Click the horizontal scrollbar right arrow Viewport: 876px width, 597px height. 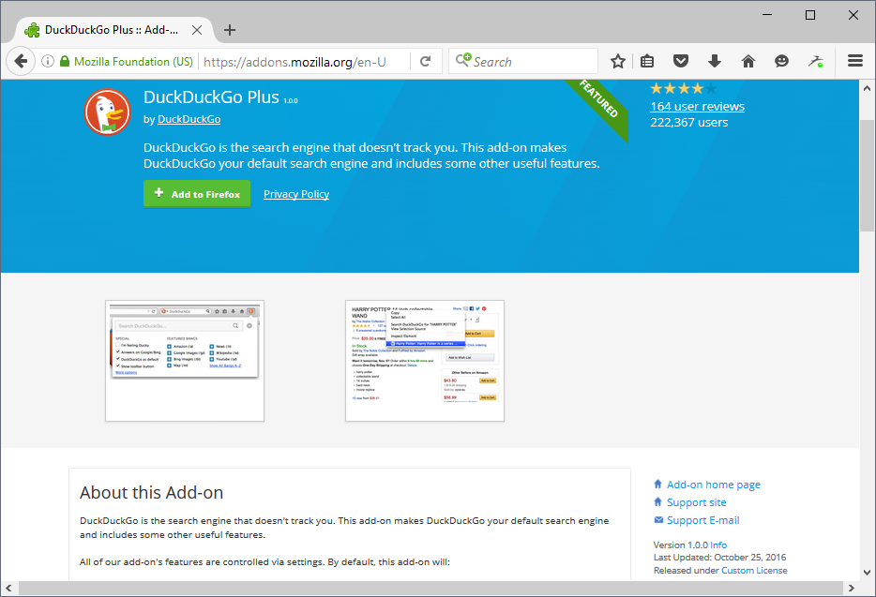852,588
